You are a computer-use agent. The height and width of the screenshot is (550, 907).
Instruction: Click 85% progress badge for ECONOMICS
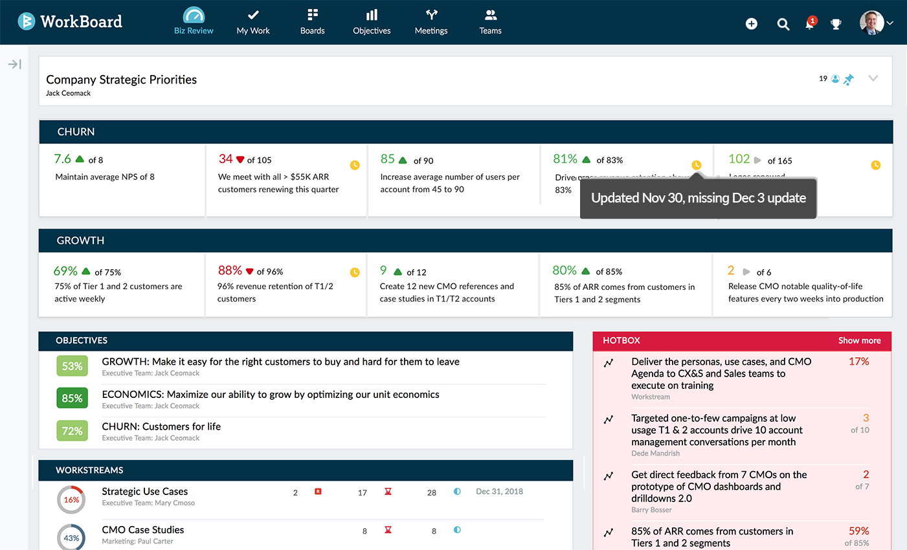point(72,398)
